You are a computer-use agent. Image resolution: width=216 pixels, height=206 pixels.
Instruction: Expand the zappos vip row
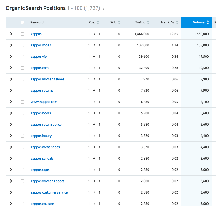[11, 56]
